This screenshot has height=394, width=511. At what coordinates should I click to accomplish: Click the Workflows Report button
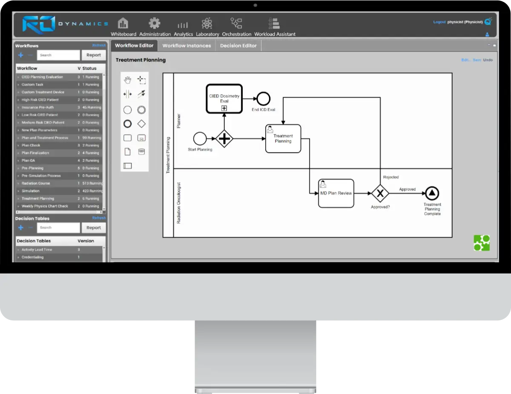pos(94,55)
